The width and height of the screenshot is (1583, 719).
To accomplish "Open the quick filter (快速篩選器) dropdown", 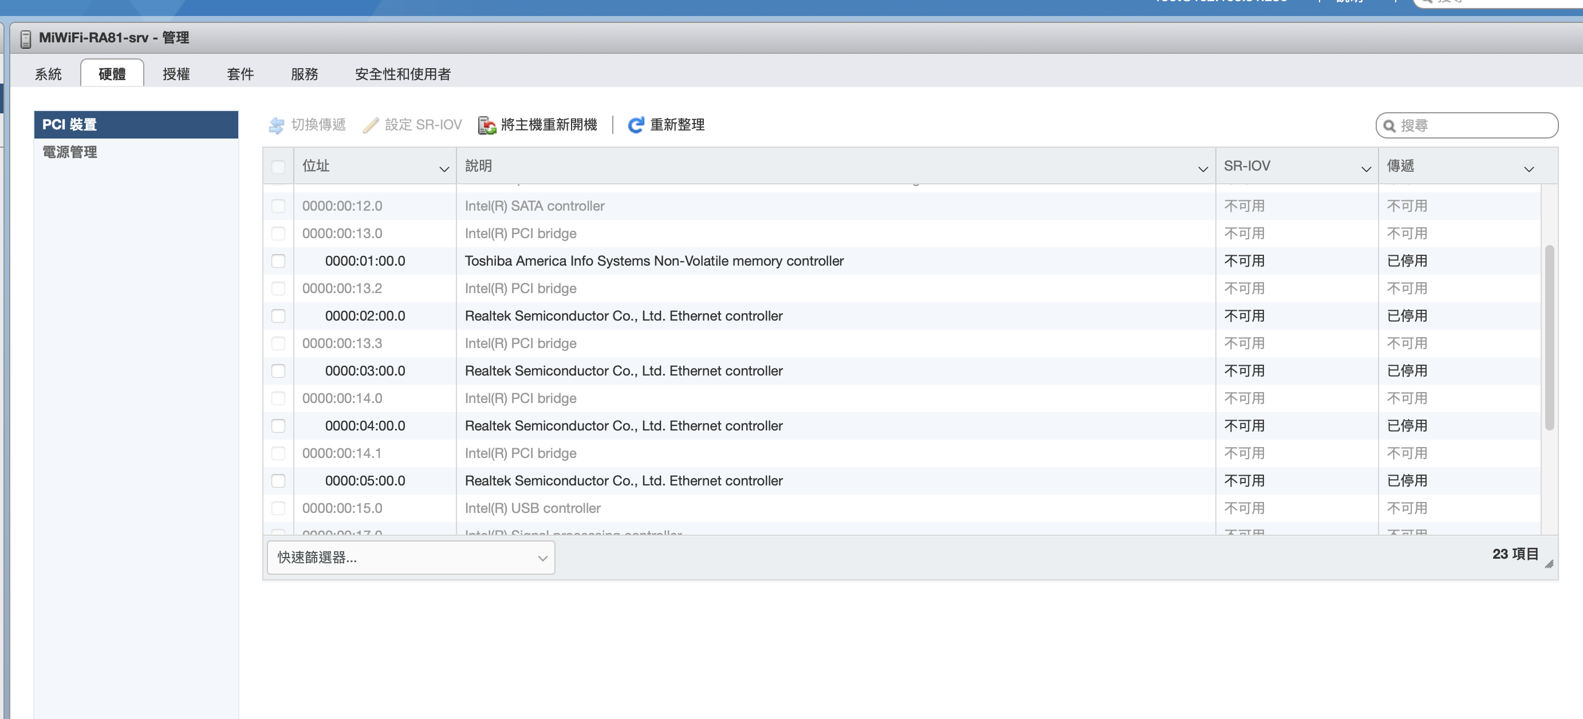I will [411, 558].
